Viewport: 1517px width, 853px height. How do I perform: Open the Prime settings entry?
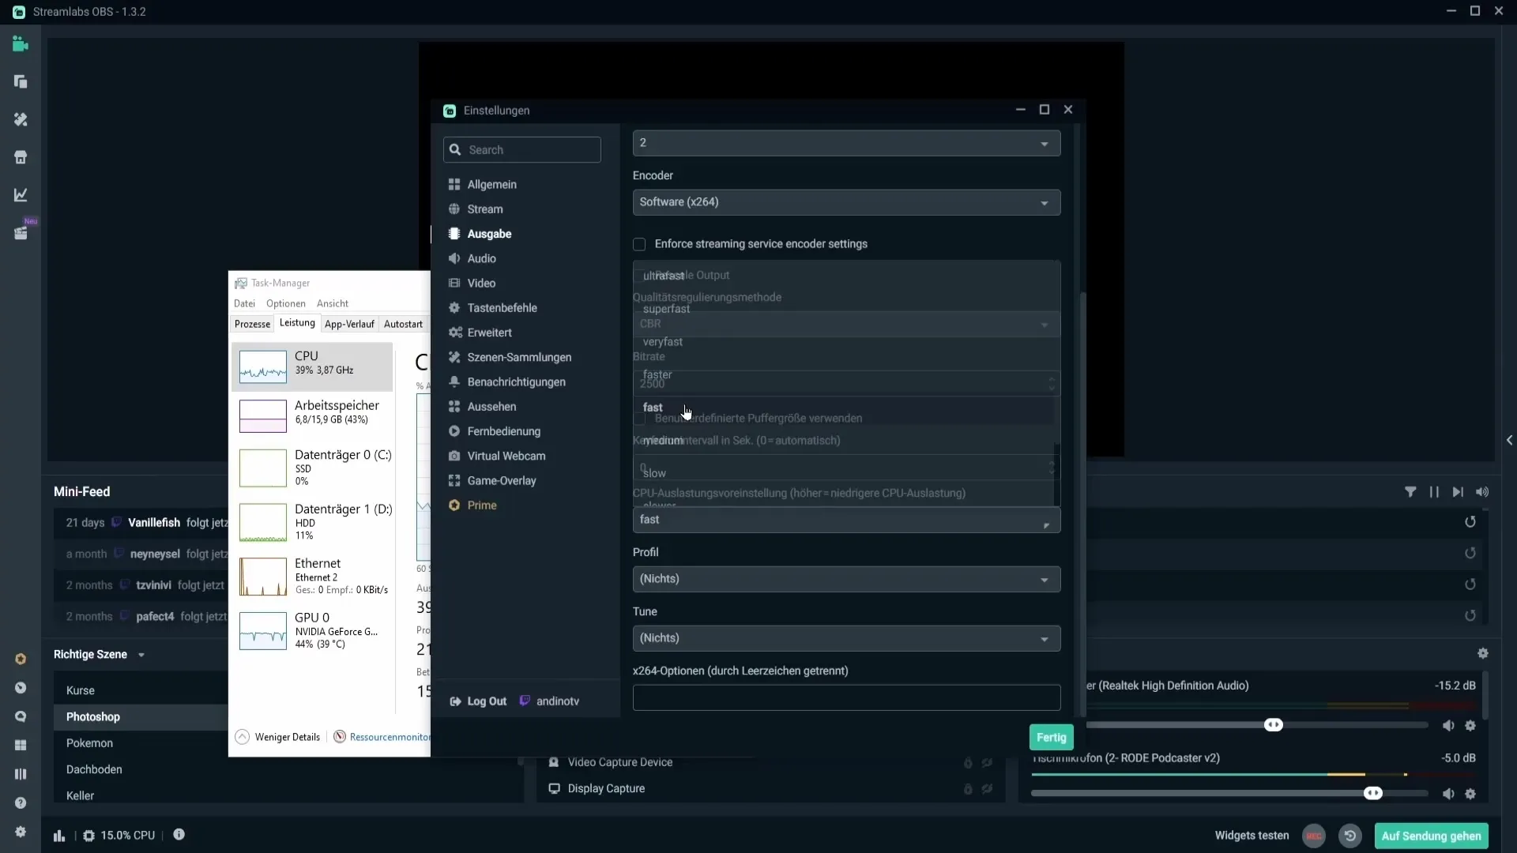tap(472, 505)
